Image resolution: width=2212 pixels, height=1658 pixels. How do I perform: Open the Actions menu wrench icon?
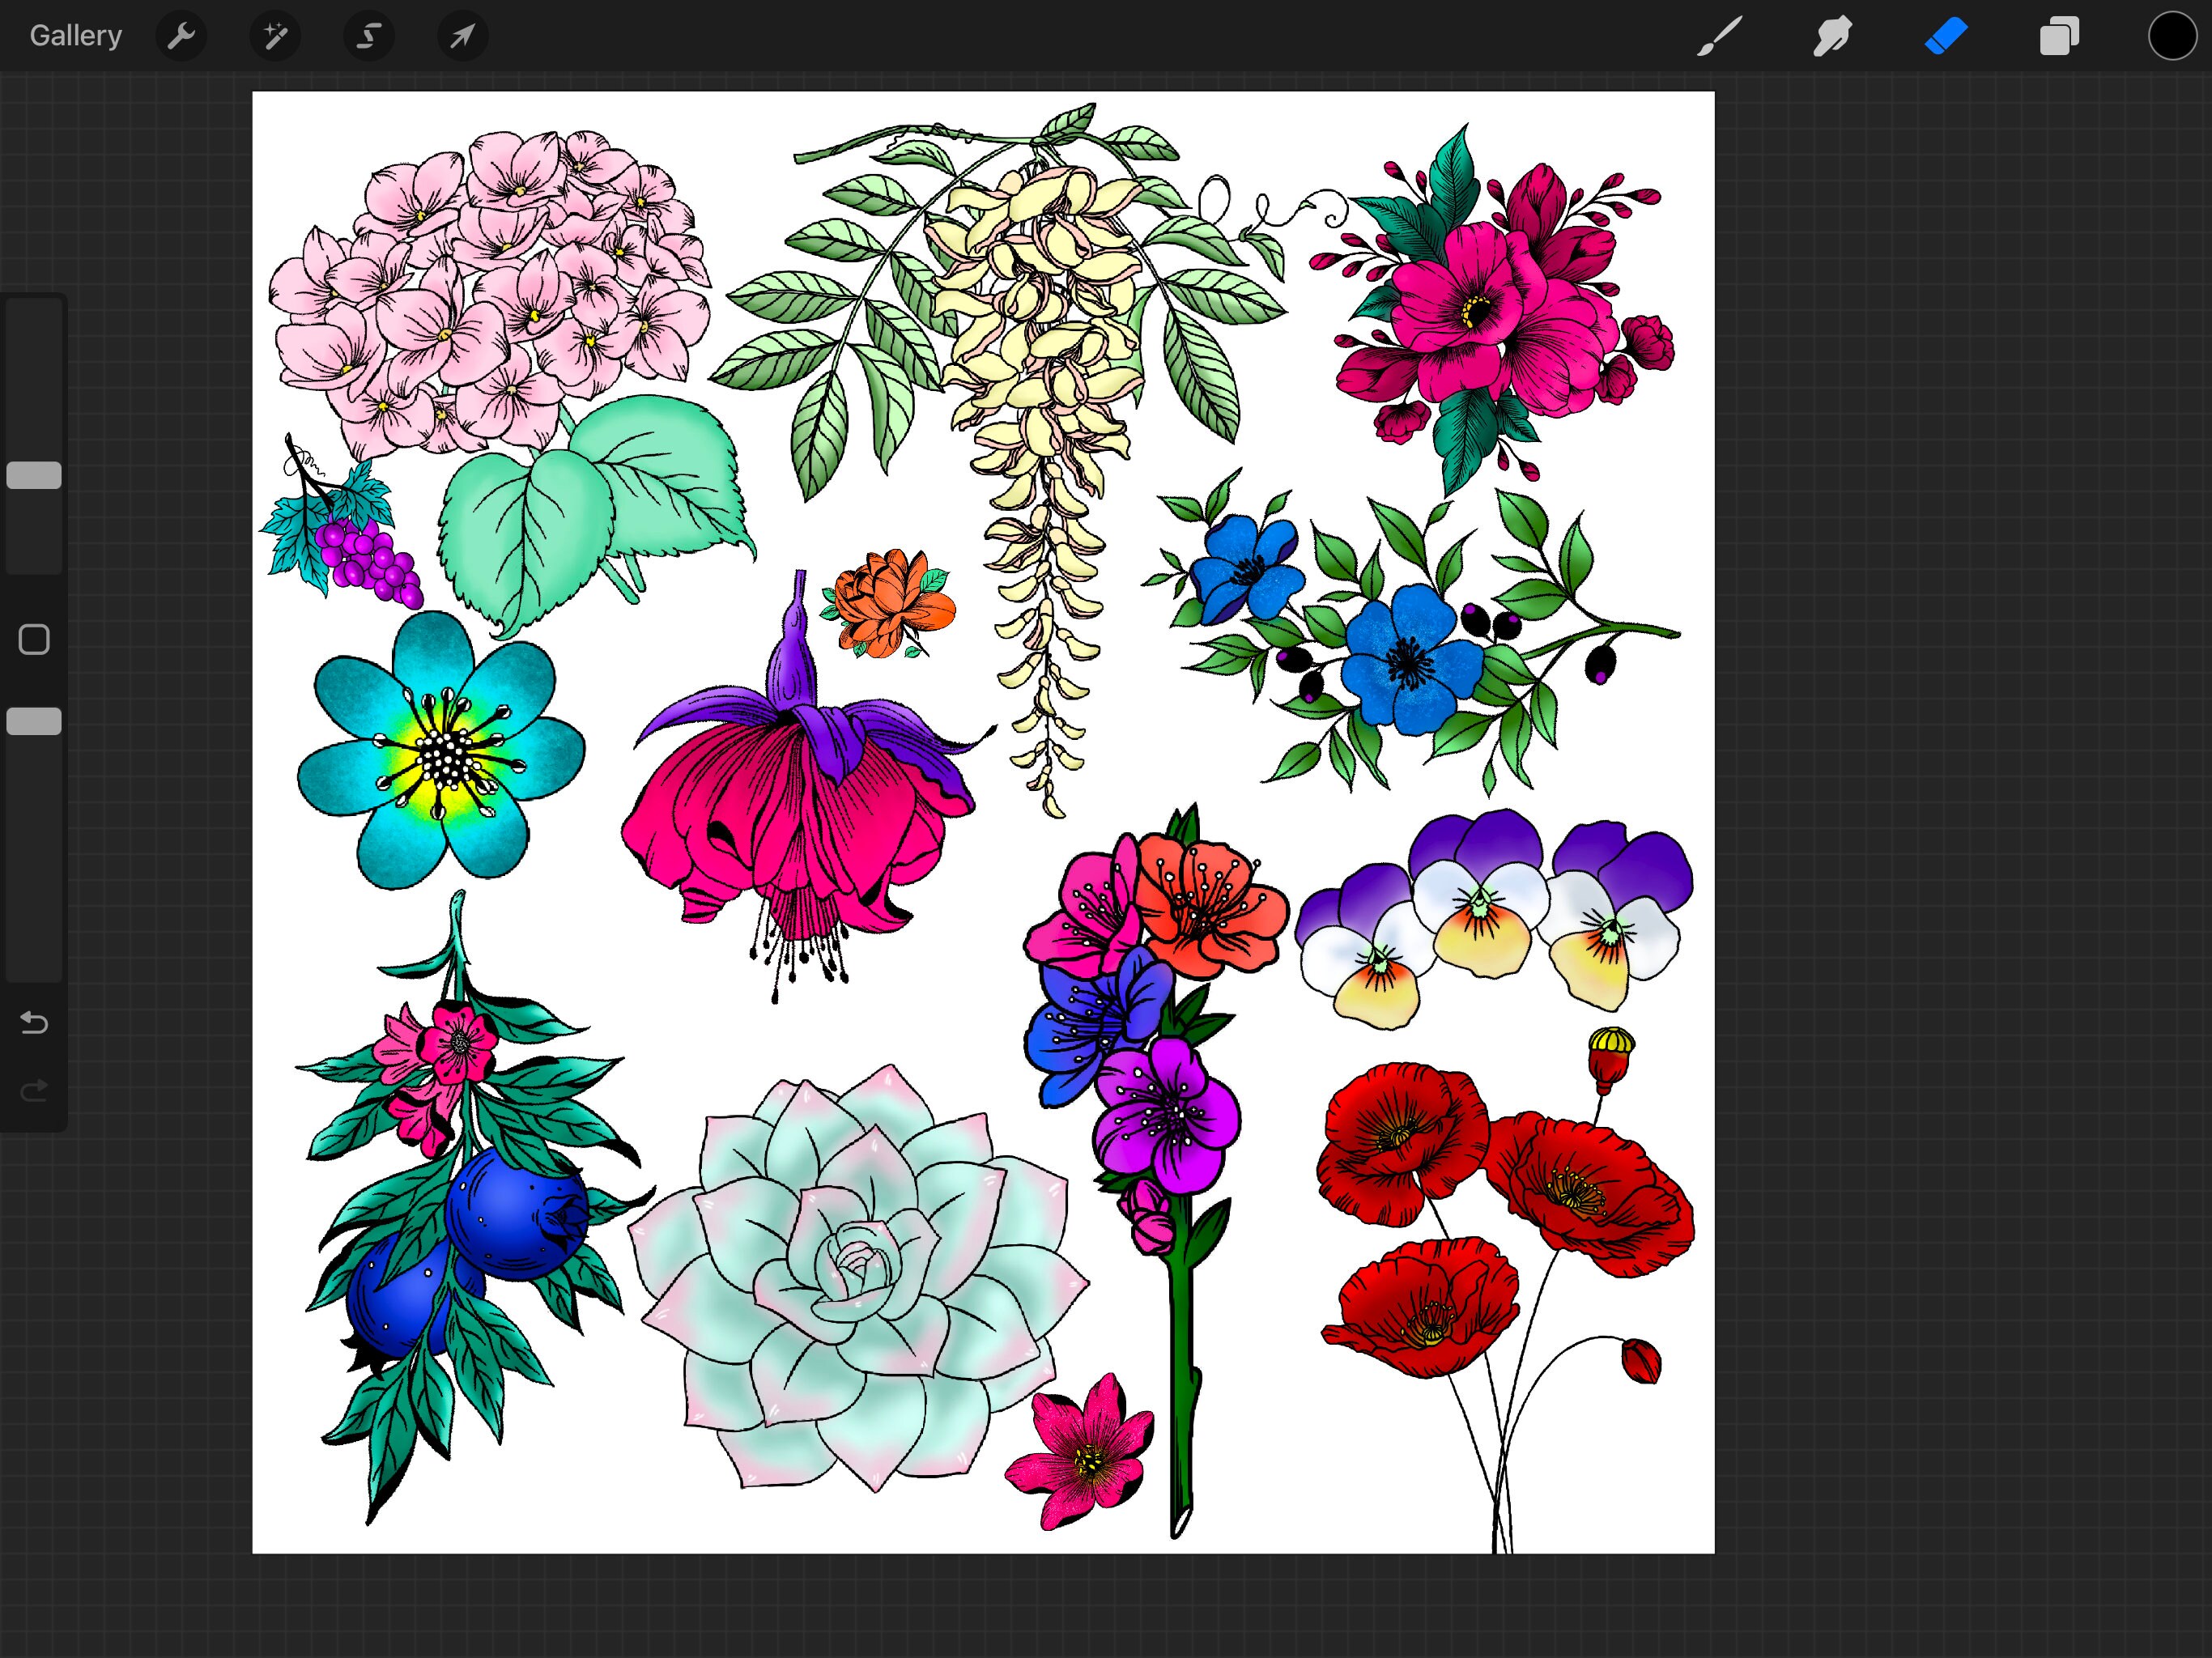(x=181, y=36)
